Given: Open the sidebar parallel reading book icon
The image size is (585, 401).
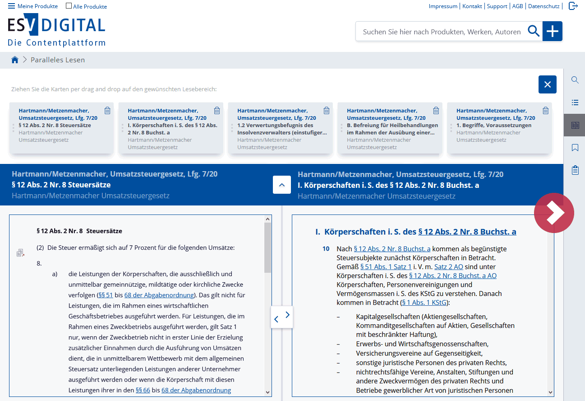Looking at the screenshot, I should 575,125.
